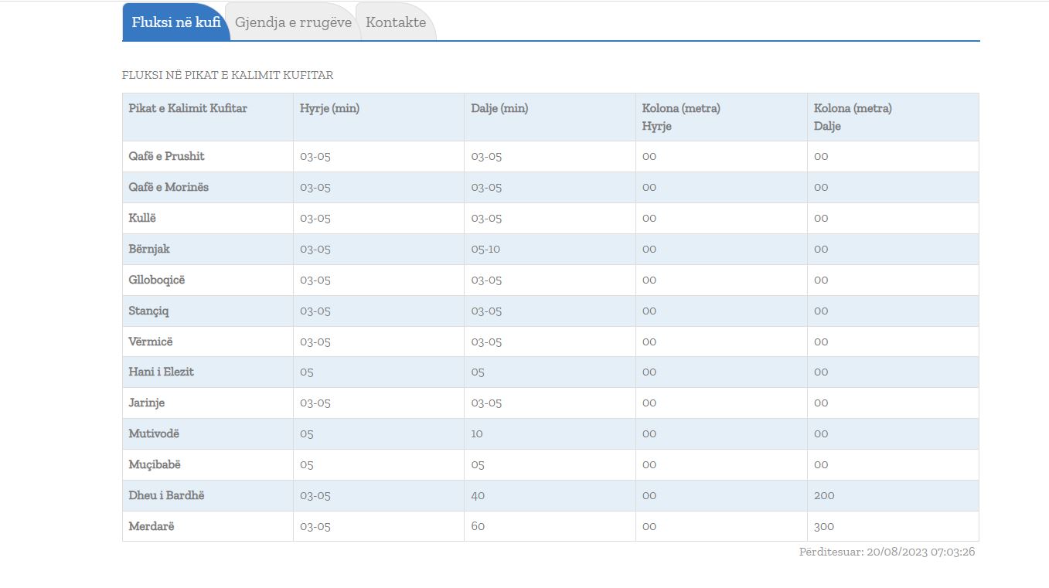The width and height of the screenshot is (1049, 588).
Task: Switch to Gjendja e rrugëve tab
Action: 293,22
